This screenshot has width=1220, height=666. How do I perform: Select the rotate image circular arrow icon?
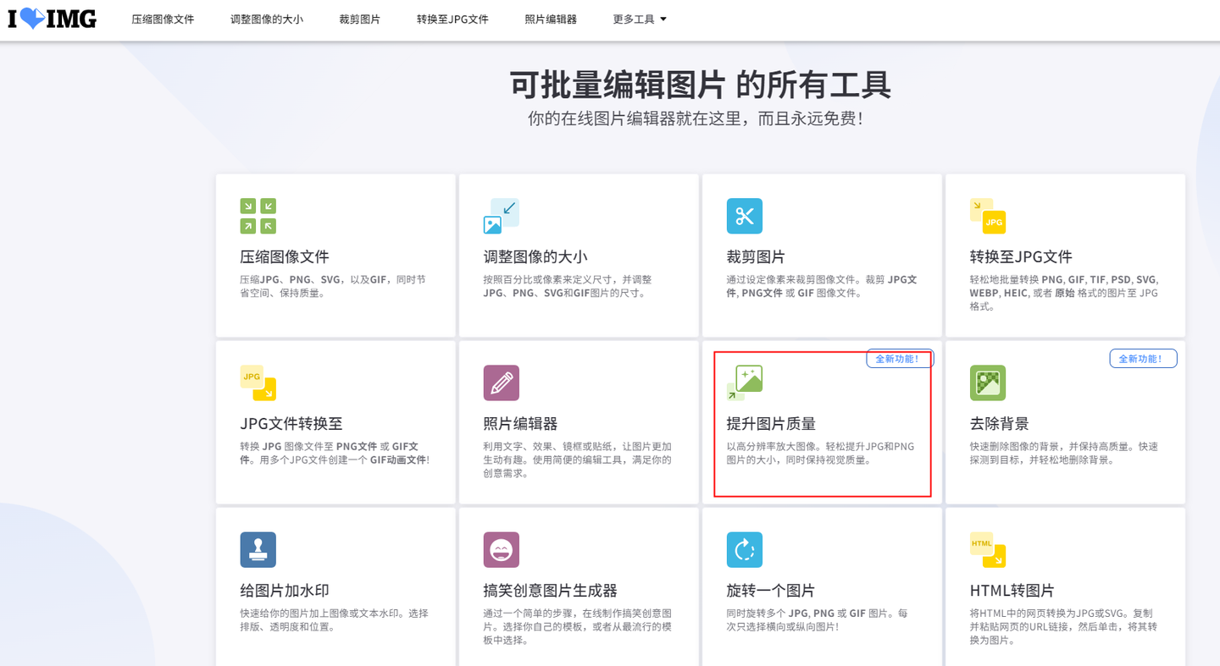click(744, 549)
